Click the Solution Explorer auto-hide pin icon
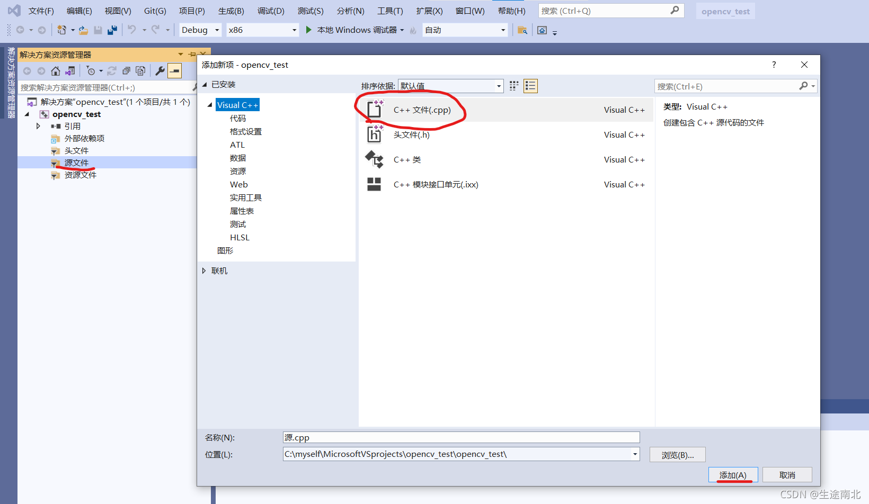 (x=192, y=55)
